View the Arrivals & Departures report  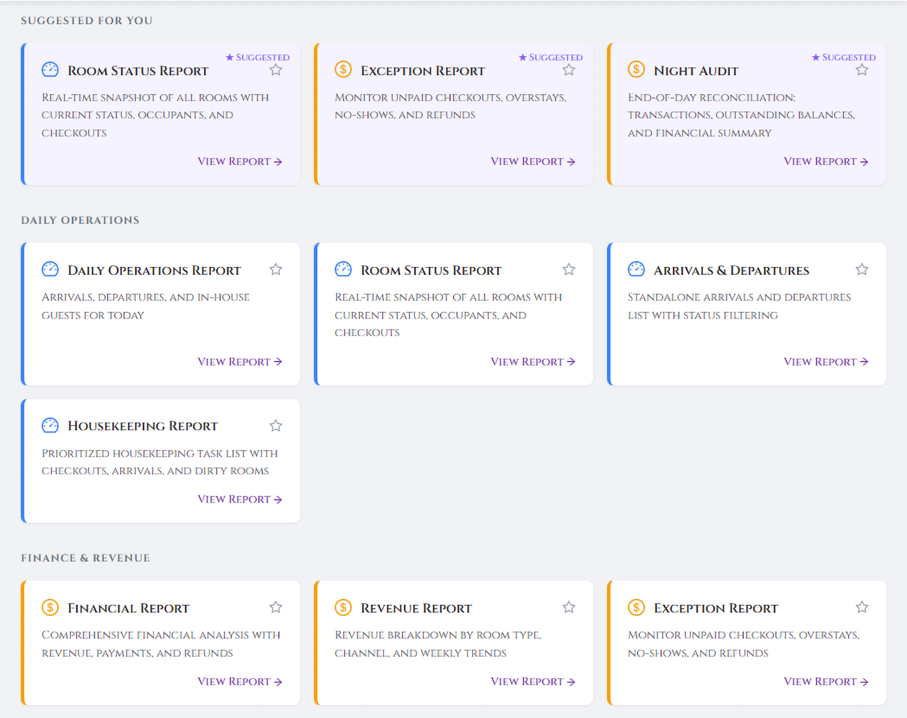825,362
